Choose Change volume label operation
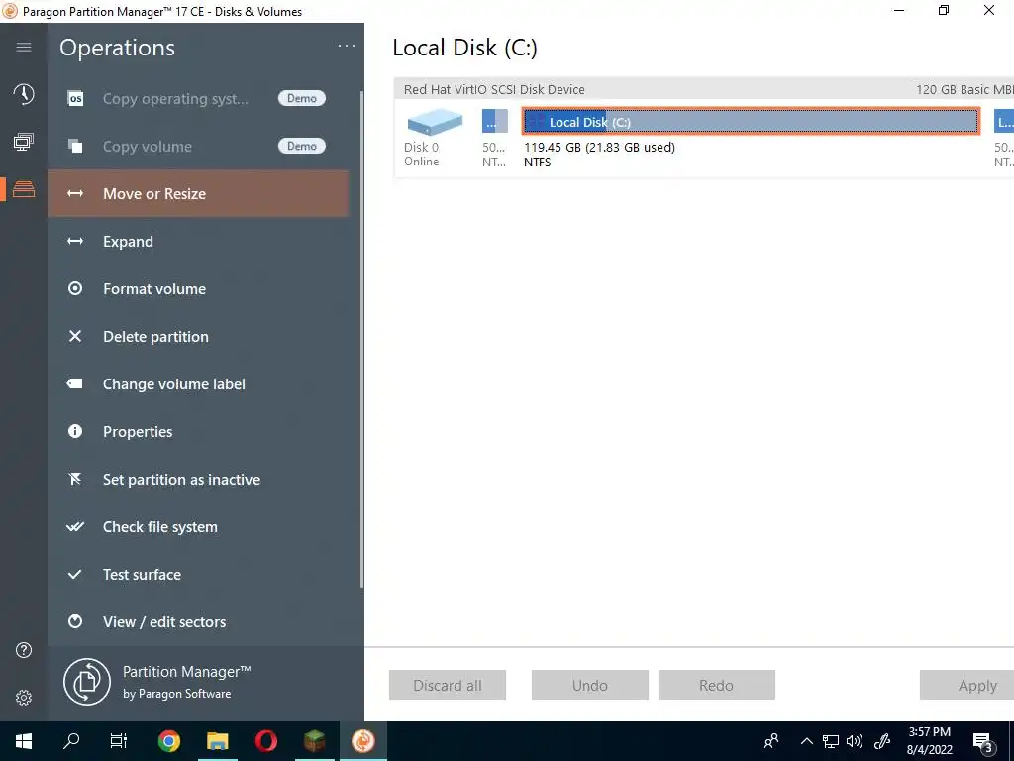Screen dimensions: 1014x761 point(198,383)
